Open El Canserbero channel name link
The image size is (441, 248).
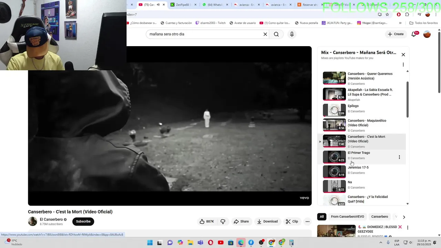(51, 219)
